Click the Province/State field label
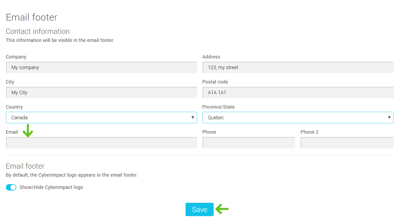This screenshot has width=400, height=222. (x=218, y=107)
